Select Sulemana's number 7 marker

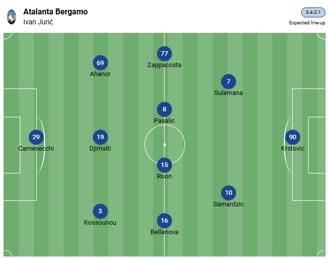coord(229,82)
